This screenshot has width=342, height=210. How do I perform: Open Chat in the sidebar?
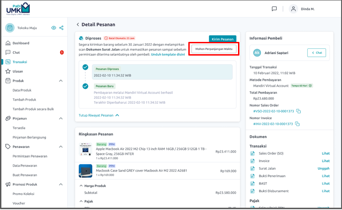(x=16, y=52)
